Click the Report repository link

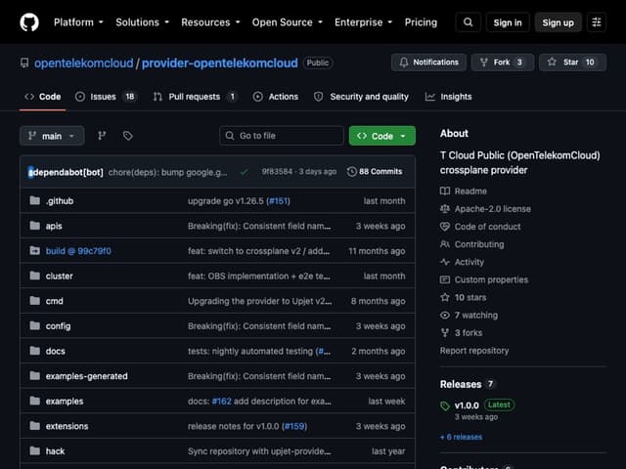[474, 351]
